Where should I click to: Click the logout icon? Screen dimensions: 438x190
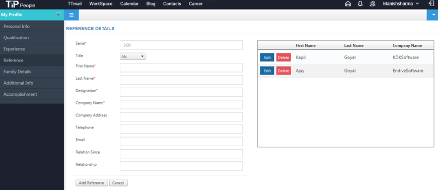pyautogui.click(x=431, y=4)
